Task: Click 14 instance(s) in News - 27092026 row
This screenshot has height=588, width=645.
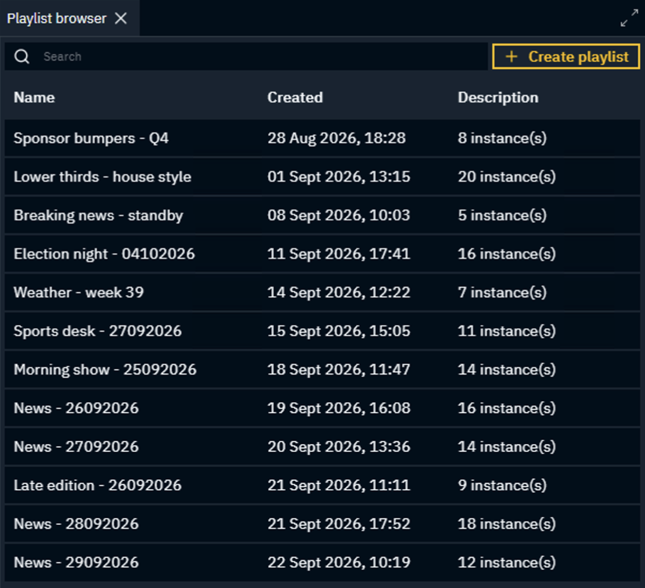Action: click(507, 447)
